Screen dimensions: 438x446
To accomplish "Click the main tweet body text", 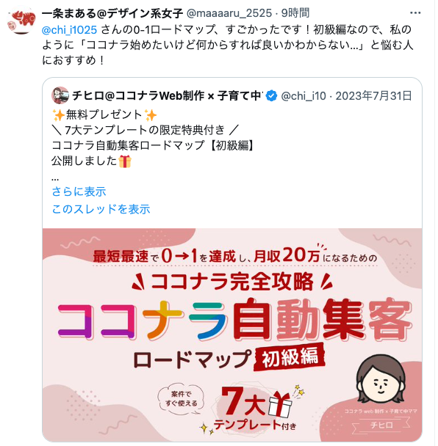I will point(227,45).
